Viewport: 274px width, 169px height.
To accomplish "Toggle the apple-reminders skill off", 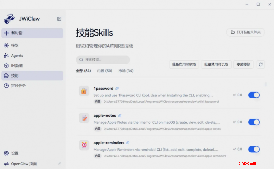I will point(254,149).
